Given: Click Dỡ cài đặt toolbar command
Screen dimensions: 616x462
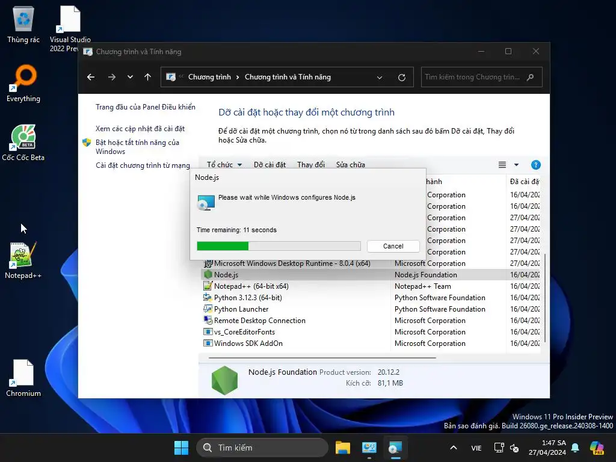Looking at the screenshot, I should 269,165.
